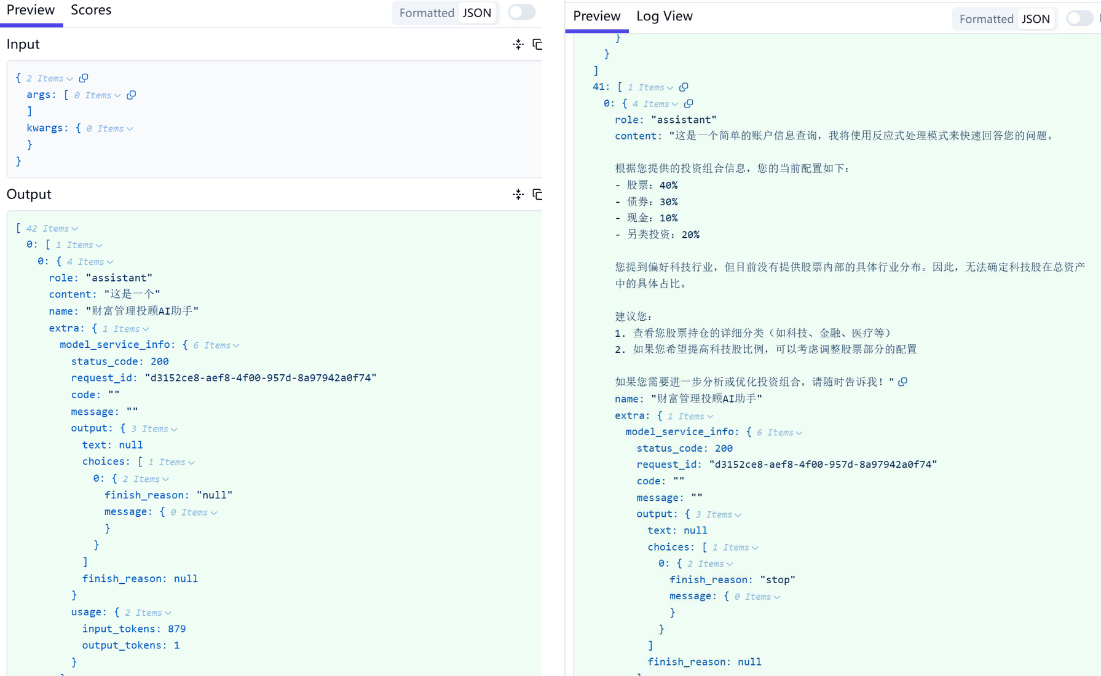This screenshot has height=676, width=1101.
Task: Select Formatted view in left panel
Action: tap(427, 13)
